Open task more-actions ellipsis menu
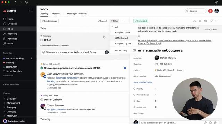 216,21
